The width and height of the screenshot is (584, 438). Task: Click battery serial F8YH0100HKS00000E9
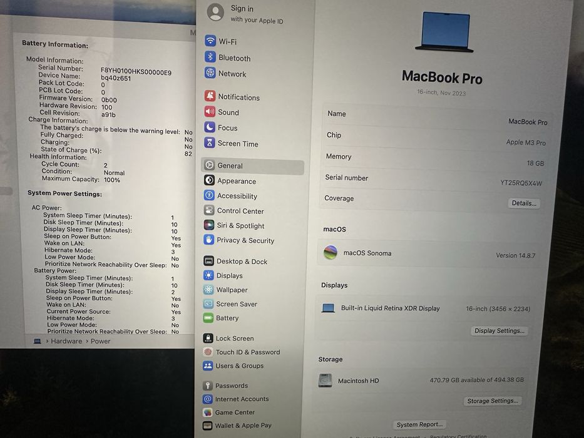[x=136, y=72]
